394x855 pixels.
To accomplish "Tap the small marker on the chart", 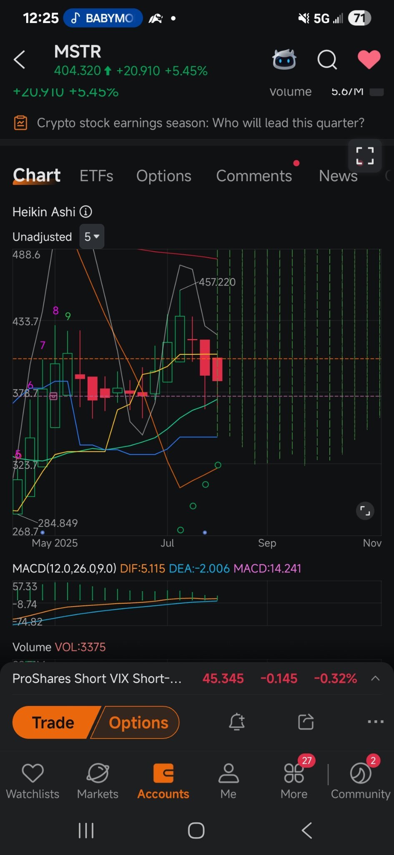I will [x=53, y=396].
